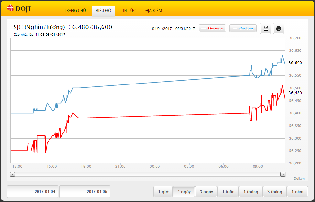Click the 12:00 time axis label
315x202 pixels.
(x=17, y=166)
